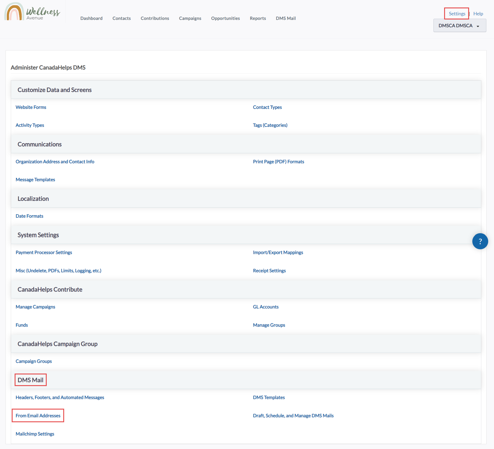Screen dimensions: 494x449
Task: Open Website Forms
Action: pyautogui.click(x=31, y=107)
